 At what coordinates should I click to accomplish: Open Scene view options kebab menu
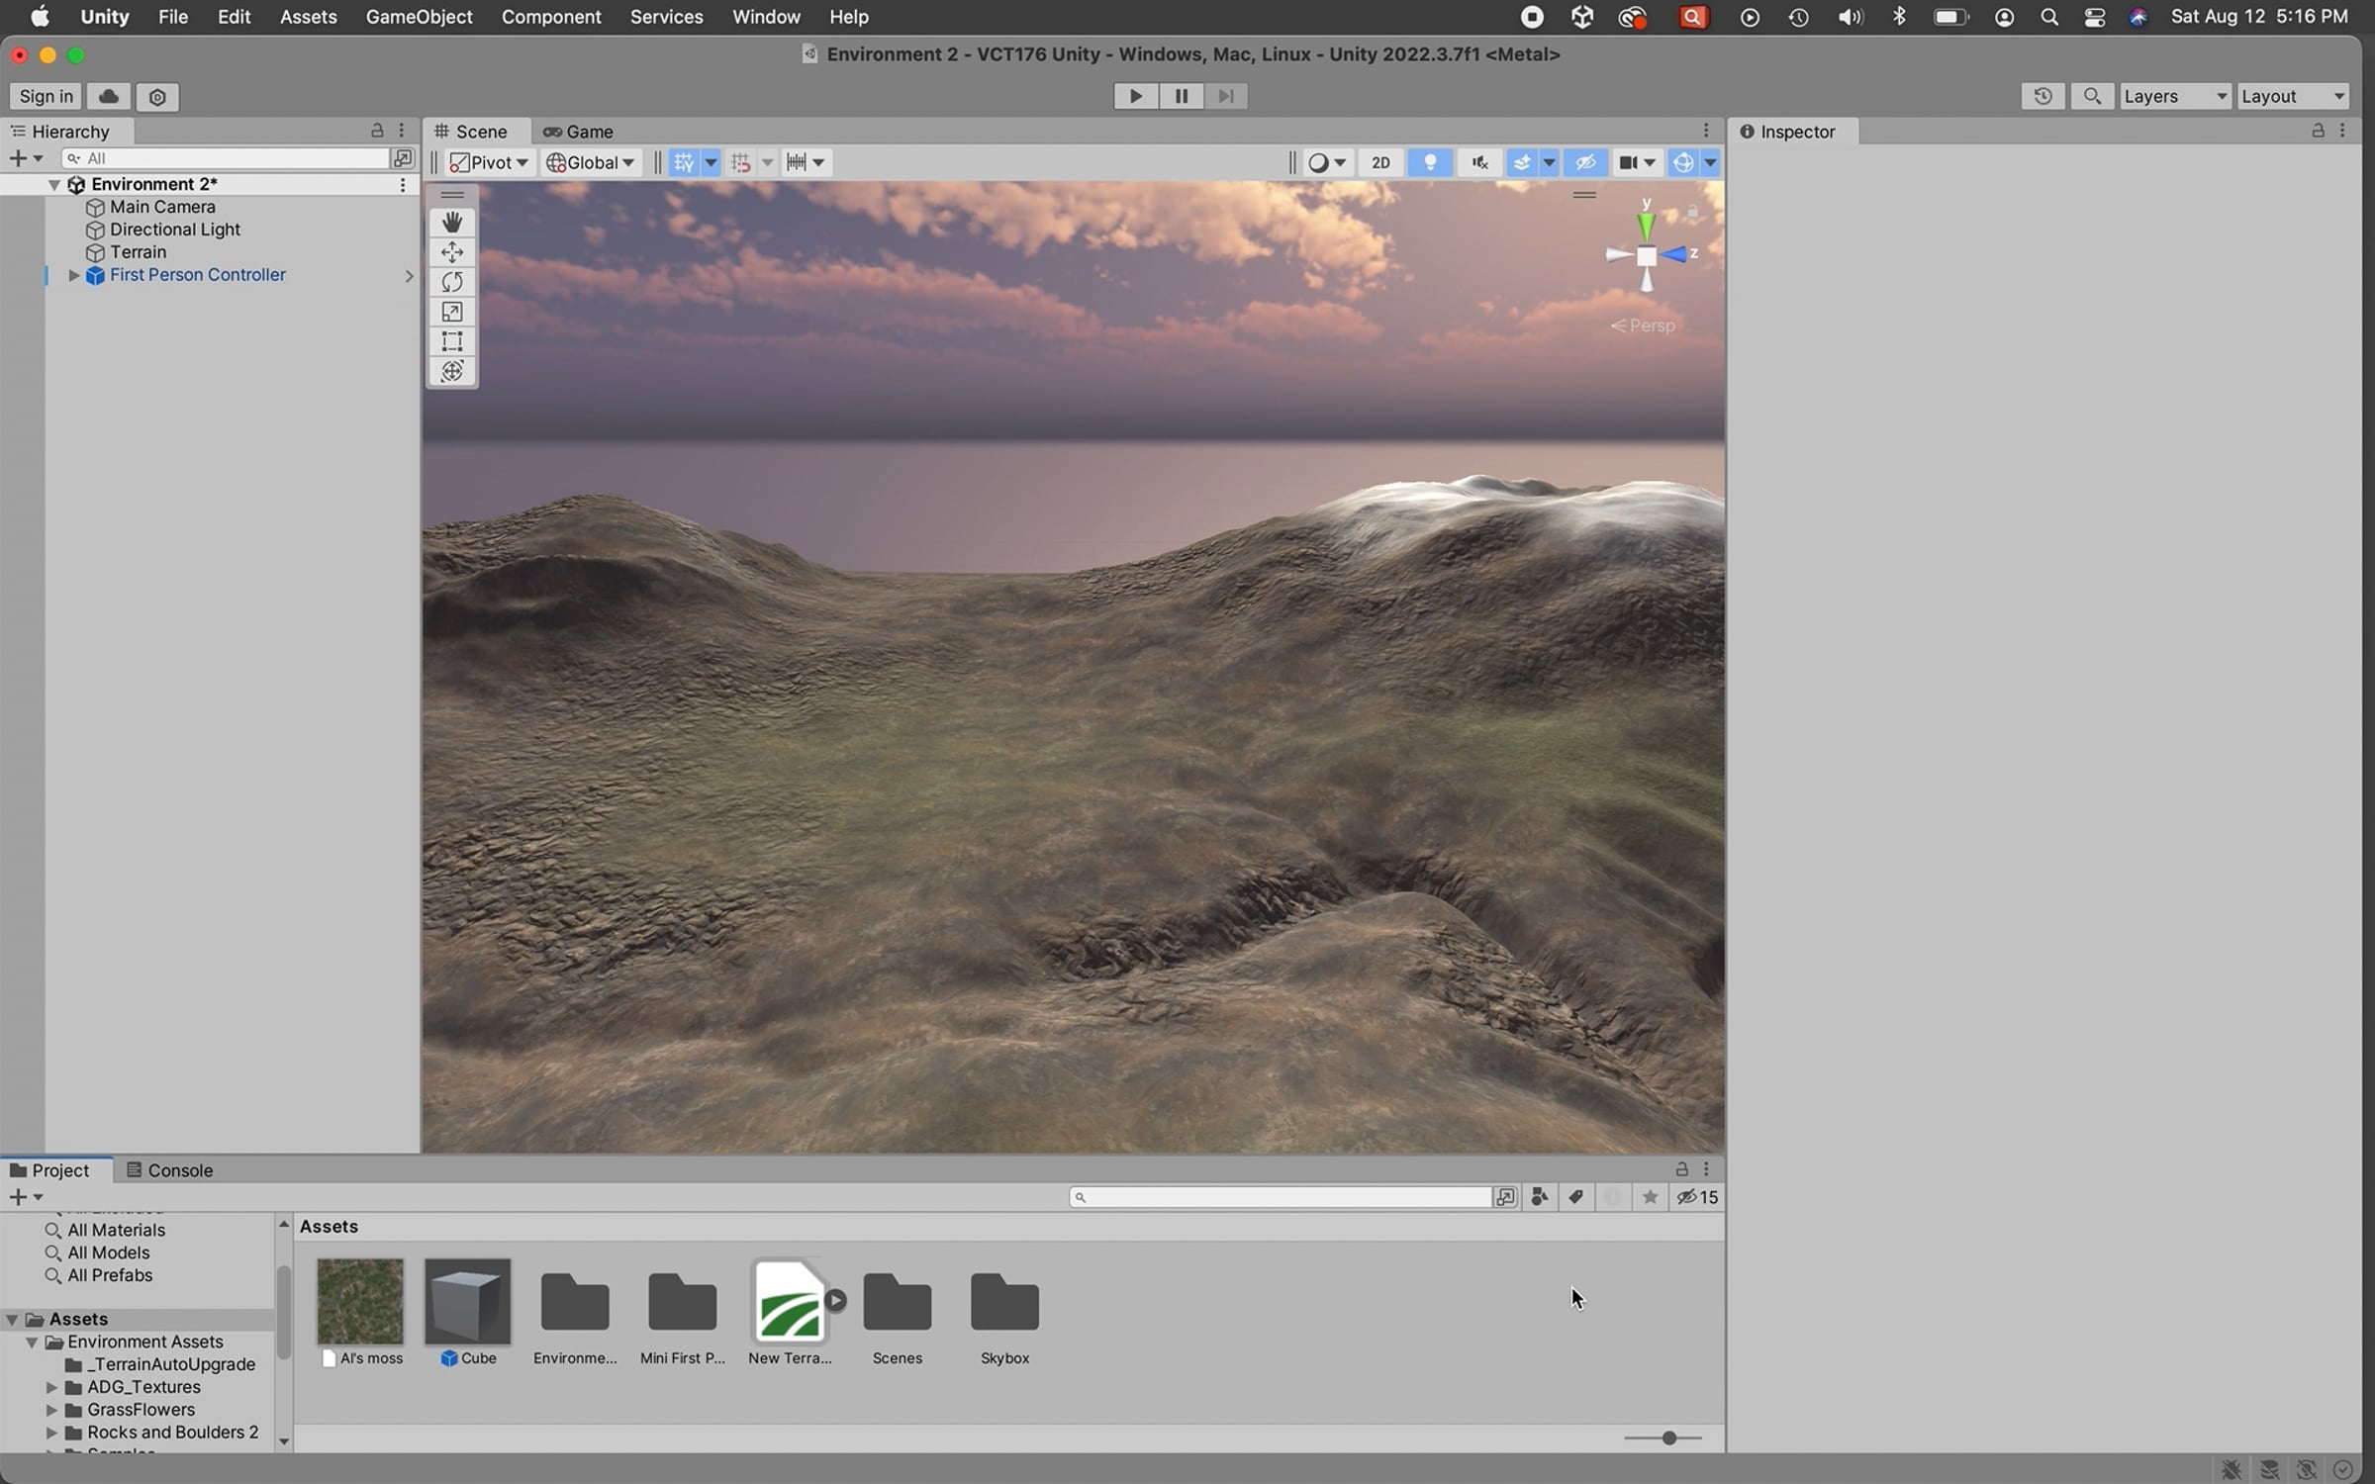coord(1706,131)
